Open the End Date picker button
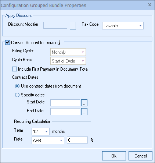Screen dimensions: 155x163 [x=84, y=111]
